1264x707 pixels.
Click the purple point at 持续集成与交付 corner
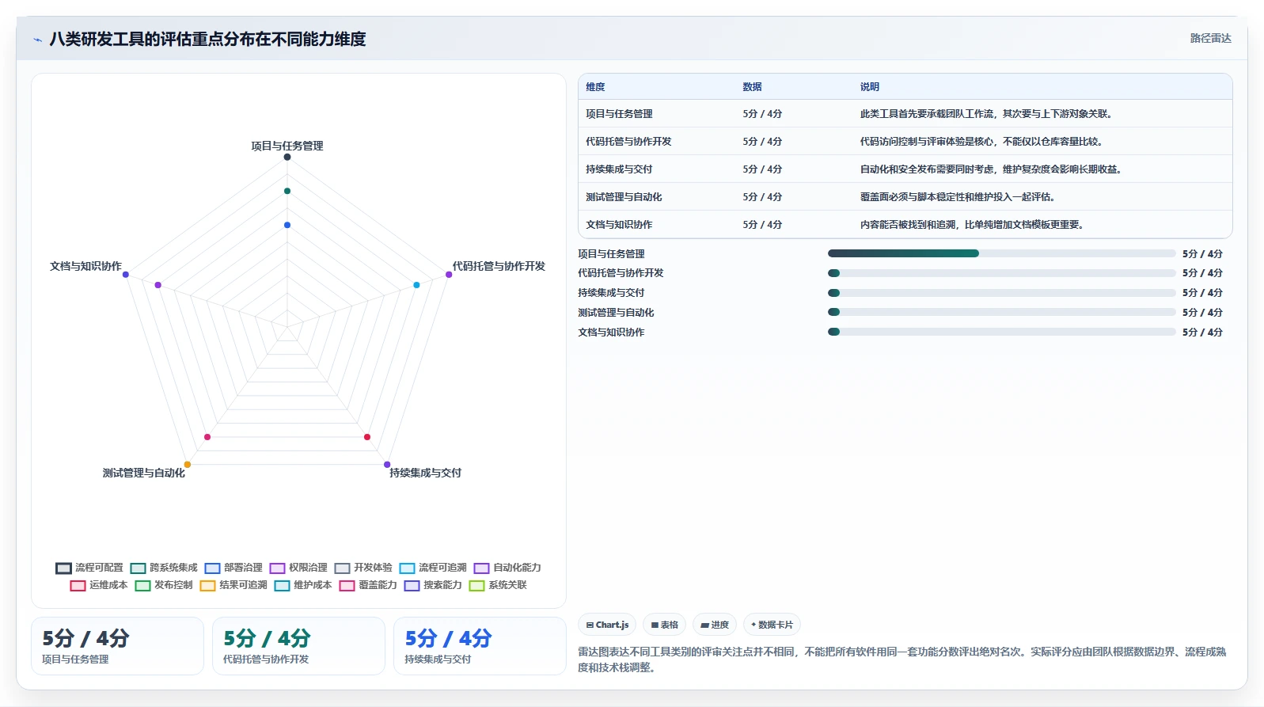pyautogui.click(x=387, y=465)
